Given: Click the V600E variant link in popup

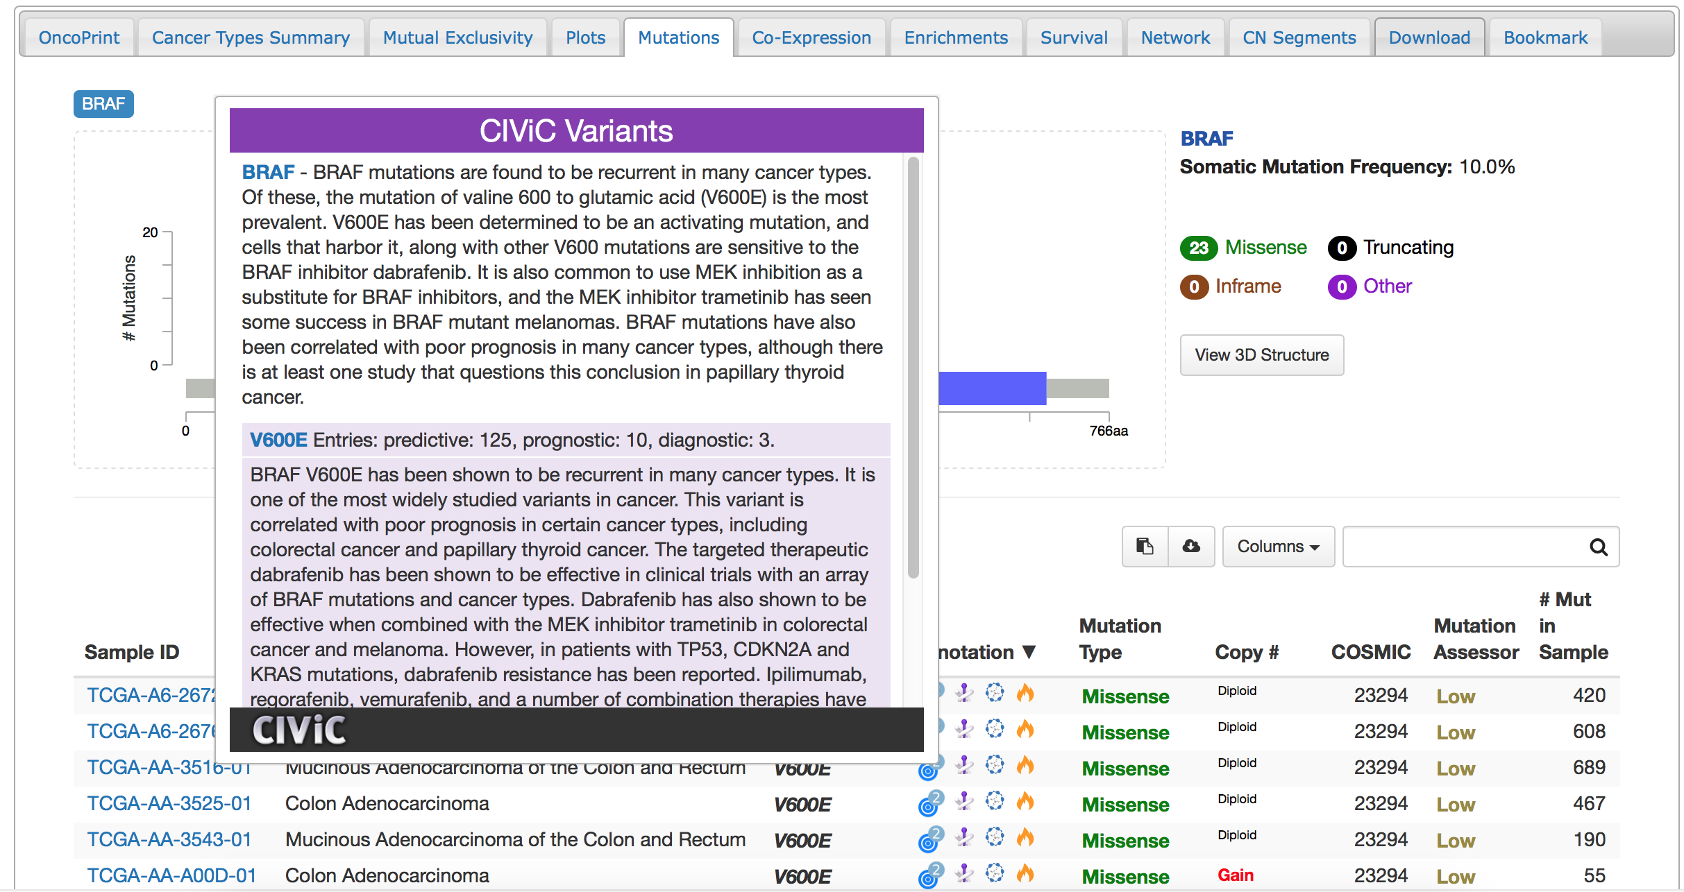Looking at the screenshot, I should 278,440.
